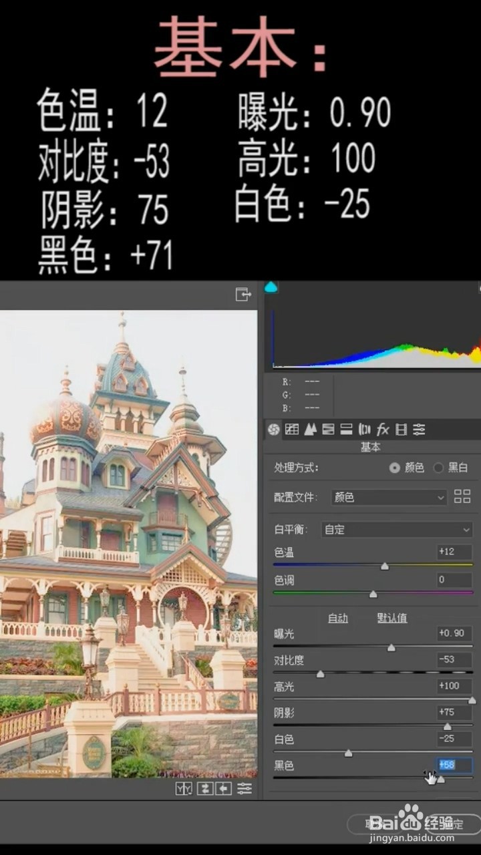Cycle before/after view (Y icon)

[x=184, y=789]
